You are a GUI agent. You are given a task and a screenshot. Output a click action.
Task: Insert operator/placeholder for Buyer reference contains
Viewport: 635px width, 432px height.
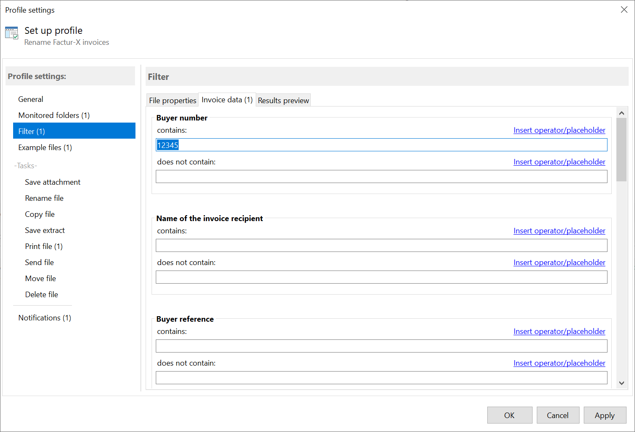(559, 331)
